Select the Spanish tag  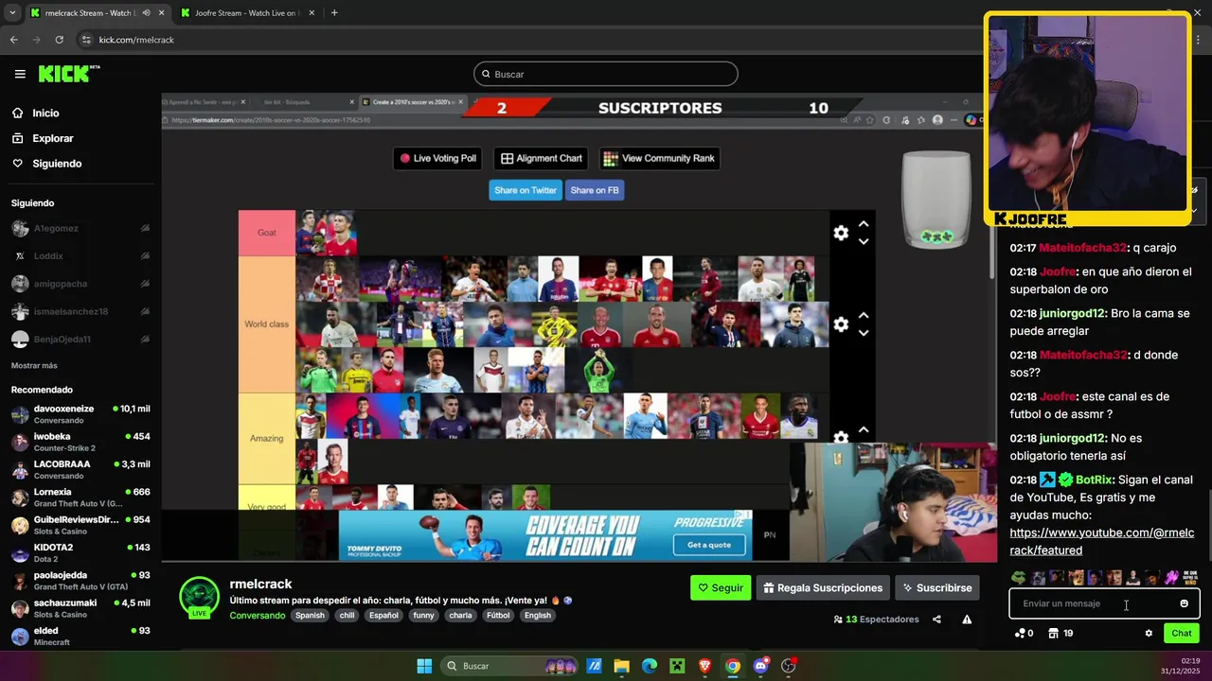(310, 615)
